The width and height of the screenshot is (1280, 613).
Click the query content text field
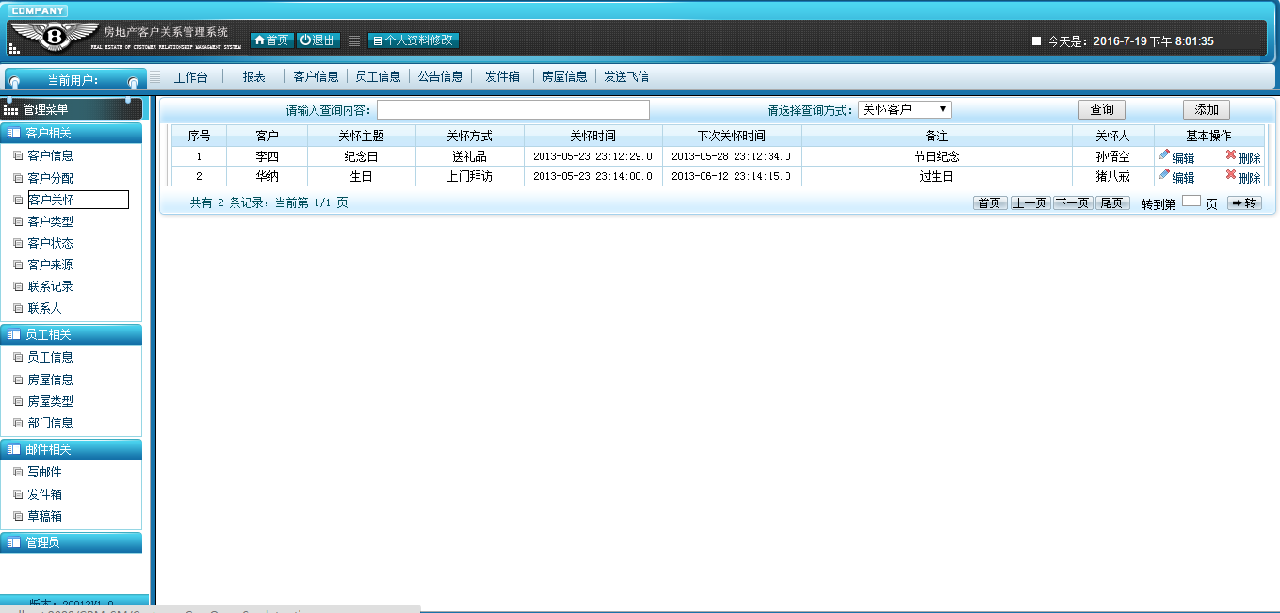point(513,110)
